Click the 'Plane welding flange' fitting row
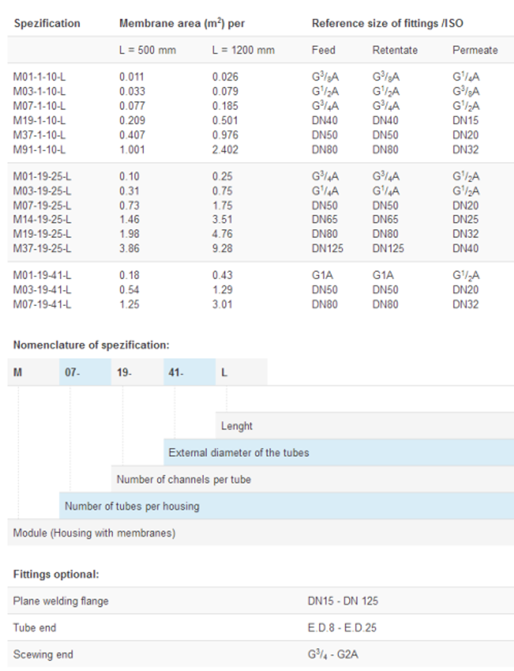 click(x=61, y=601)
